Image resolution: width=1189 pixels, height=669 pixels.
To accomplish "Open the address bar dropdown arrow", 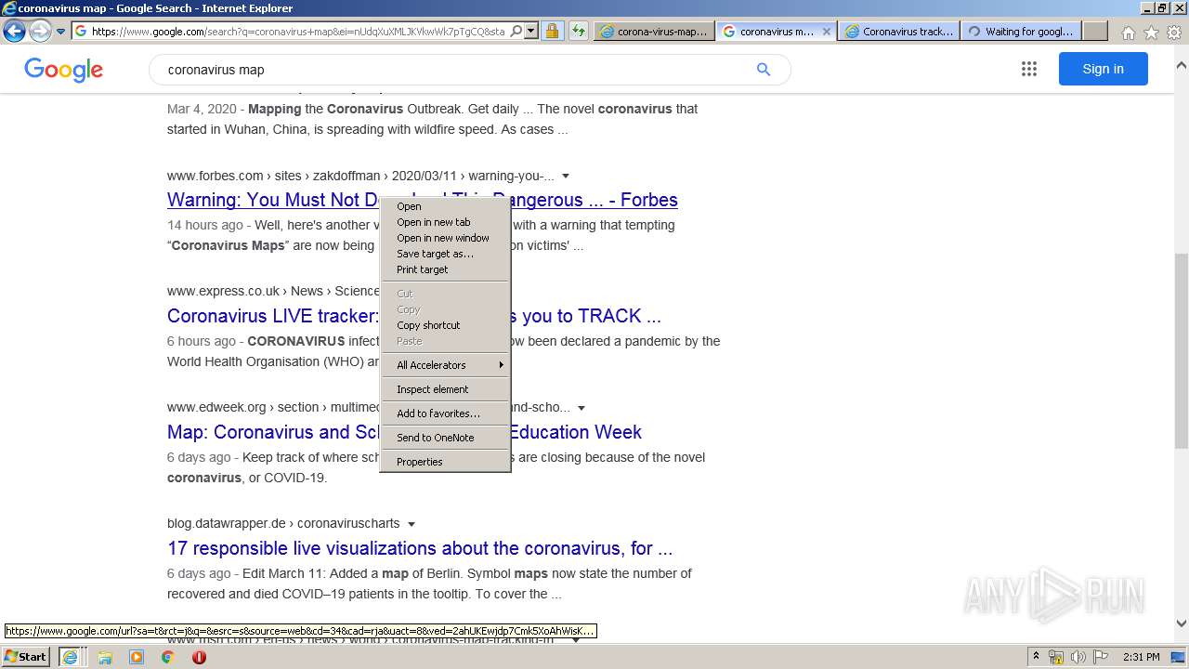I will pos(530,31).
